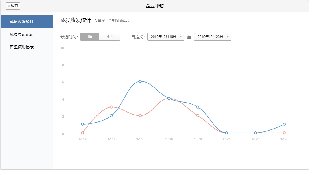The width and height of the screenshot is (309, 170).
Task: Enable the 1周 time range option
Action: coord(90,37)
